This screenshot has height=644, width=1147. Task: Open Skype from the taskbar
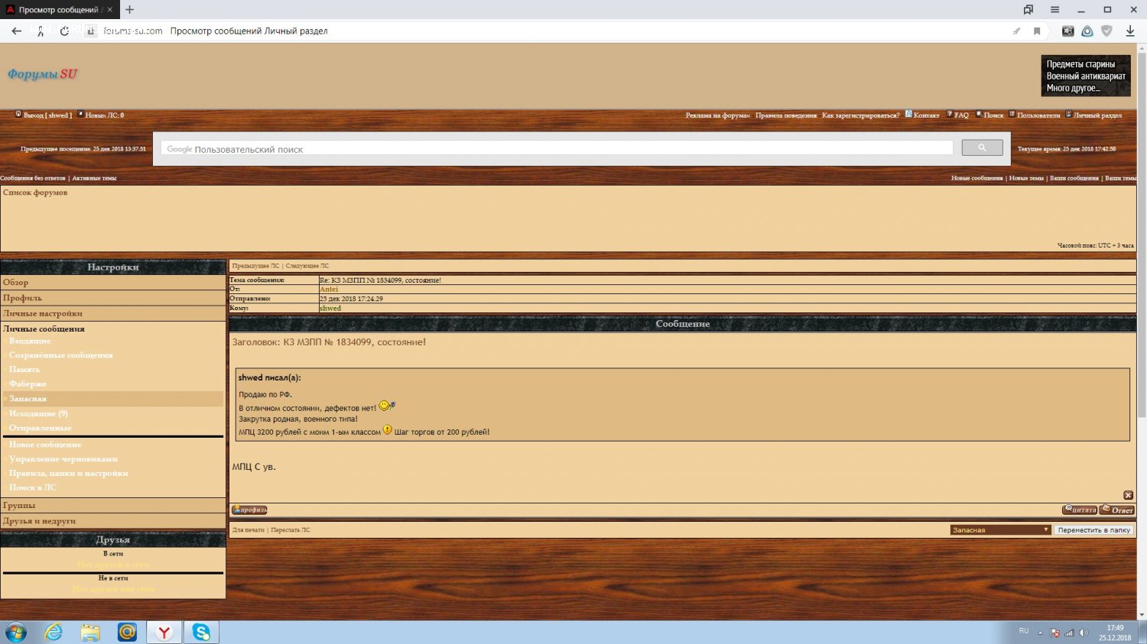point(201,632)
